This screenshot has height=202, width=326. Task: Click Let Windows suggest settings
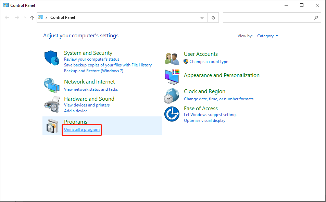[211, 115]
